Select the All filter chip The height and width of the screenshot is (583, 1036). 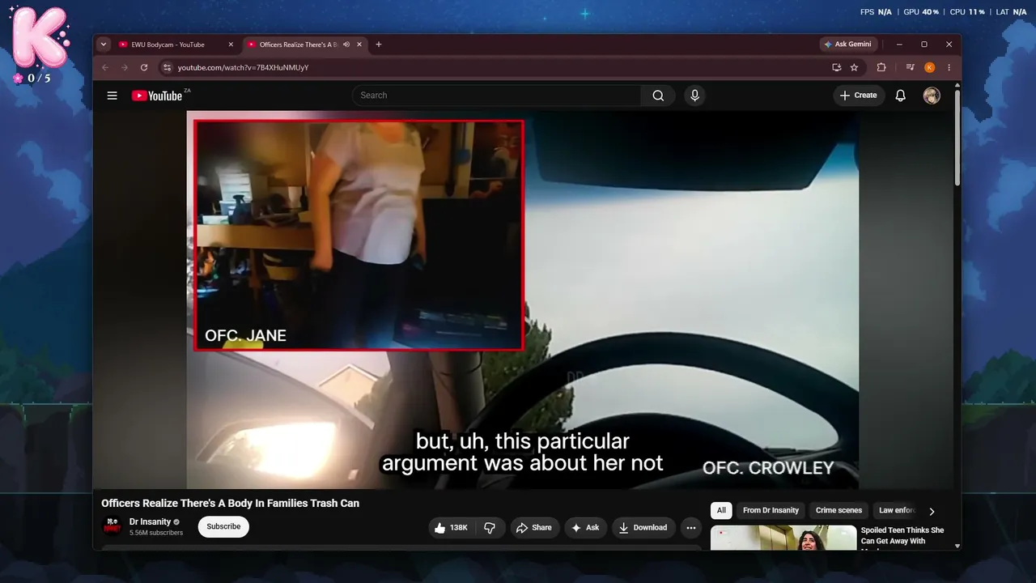point(721,510)
